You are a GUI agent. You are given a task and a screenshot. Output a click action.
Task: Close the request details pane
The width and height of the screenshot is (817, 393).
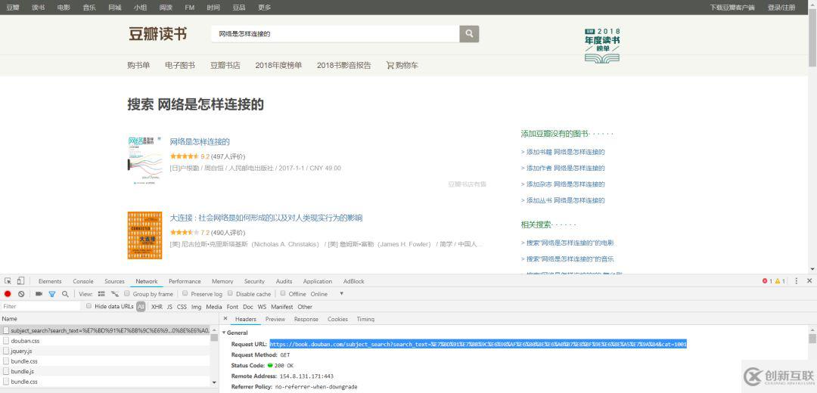tap(225, 319)
